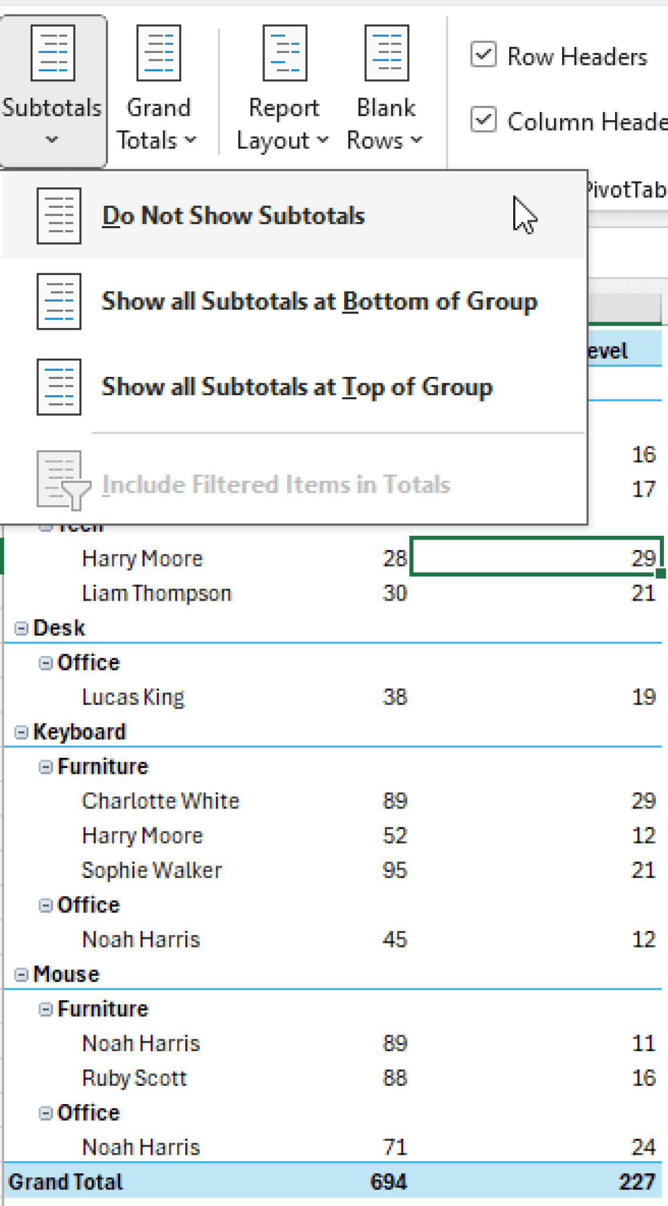Click the Show Subtotals at Bottom of Group icon

pyautogui.click(x=58, y=301)
